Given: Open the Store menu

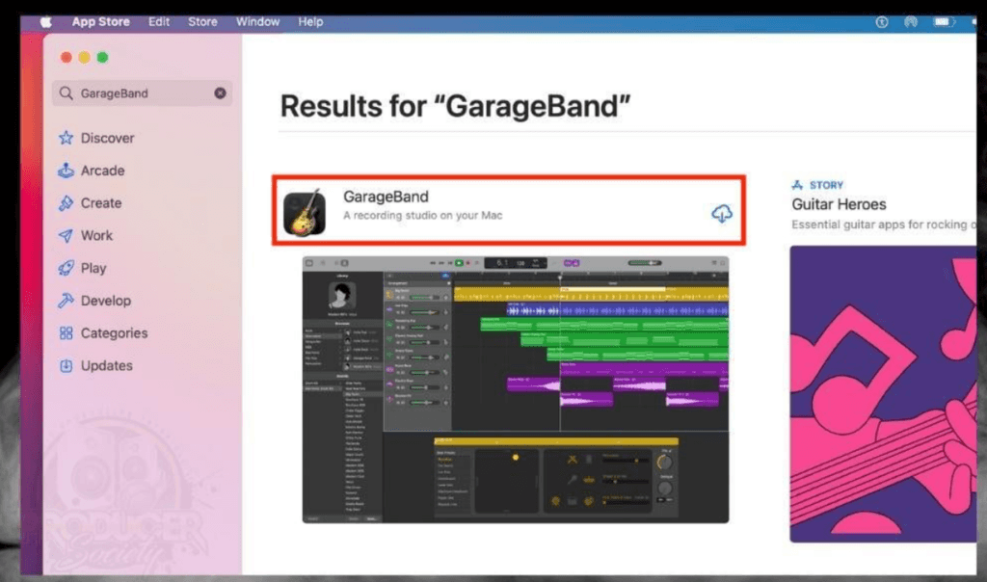Looking at the screenshot, I should (202, 22).
